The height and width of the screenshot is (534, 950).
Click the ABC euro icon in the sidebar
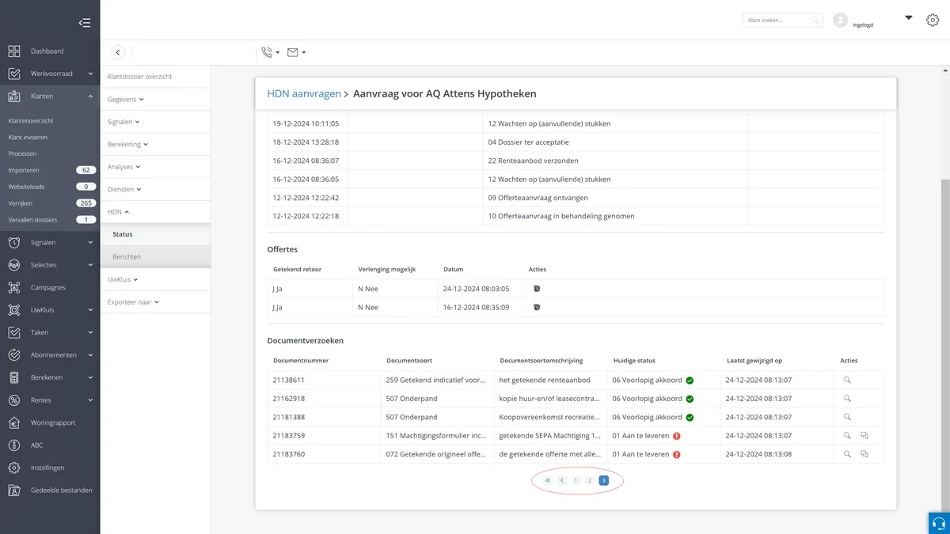[x=14, y=445]
